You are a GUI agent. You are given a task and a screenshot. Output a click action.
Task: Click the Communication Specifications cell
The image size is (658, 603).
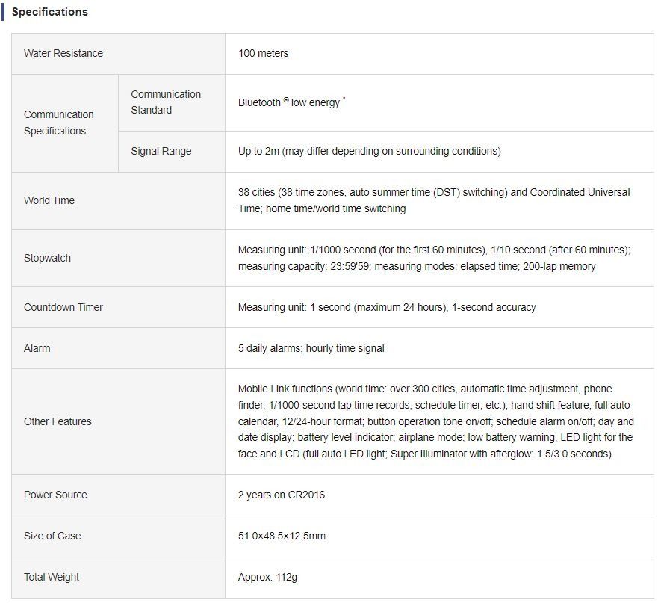point(59,123)
